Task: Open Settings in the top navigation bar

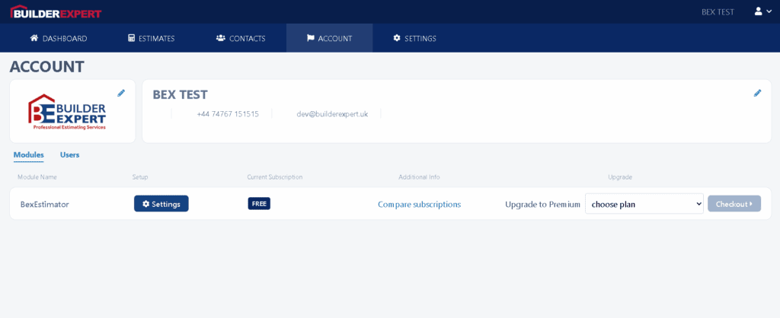Action: point(414,38)
